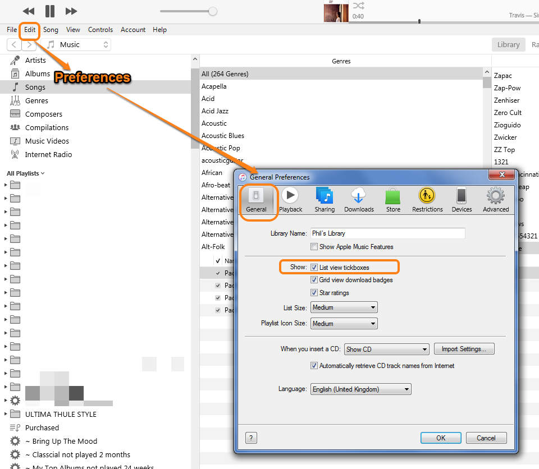Viewport: 539px width, 469px height.
Task: Open the Sharing preferences tab
Action: tap(325, 200)
